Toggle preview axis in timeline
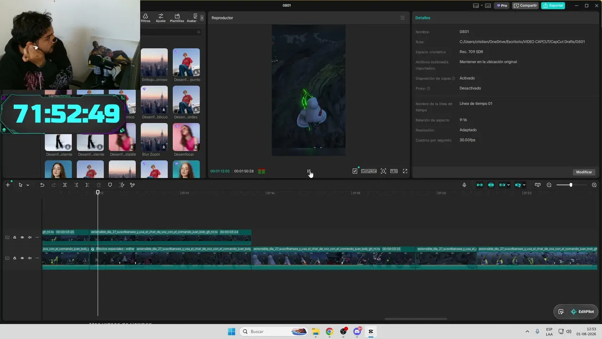 click(x=518, y=185)
